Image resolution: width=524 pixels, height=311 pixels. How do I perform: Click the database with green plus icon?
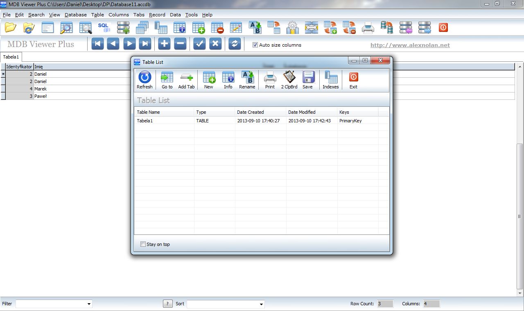(123, 28)
